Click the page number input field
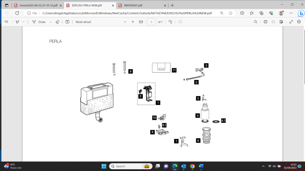The image size is (305, 171). (x=151, y=22)
